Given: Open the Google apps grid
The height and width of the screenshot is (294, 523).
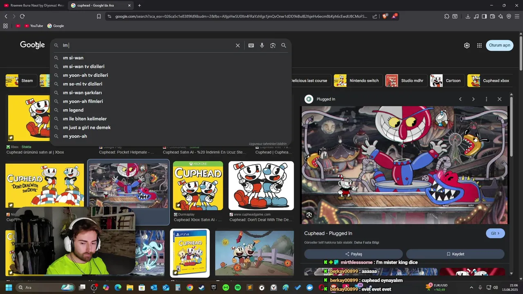Looking at the screenshot, I should (x=479, y=45).
